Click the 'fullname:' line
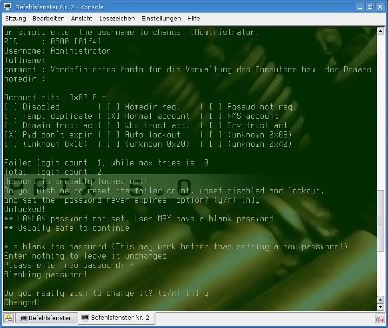The width and height of the screenshot is (388, 328). pyautogui.click(x=25, y=60)
